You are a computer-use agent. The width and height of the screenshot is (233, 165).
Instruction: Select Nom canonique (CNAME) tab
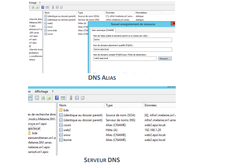(x=103, y=30)
